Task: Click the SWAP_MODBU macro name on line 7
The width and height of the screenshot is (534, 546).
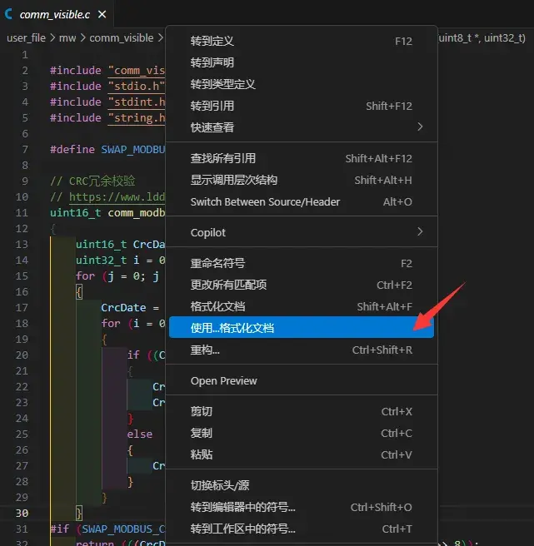Action: (132, 149)
